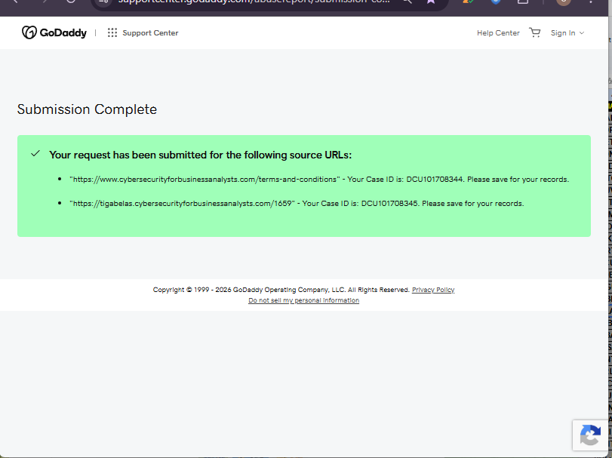The width and height of the screenshot is (612, 458).
Task: Expand the Sign In dropdown
Action: (567, 33)
